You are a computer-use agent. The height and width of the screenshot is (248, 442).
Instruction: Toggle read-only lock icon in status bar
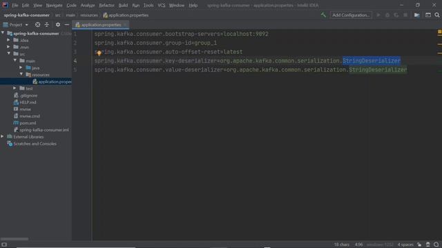419,245
